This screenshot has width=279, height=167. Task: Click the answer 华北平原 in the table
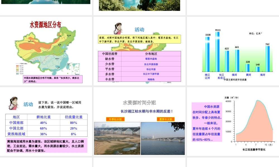[x=151, y=69]
